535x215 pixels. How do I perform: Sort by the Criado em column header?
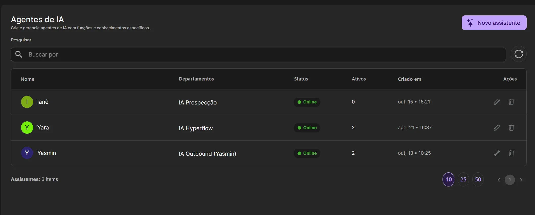(x=409, y=79)
